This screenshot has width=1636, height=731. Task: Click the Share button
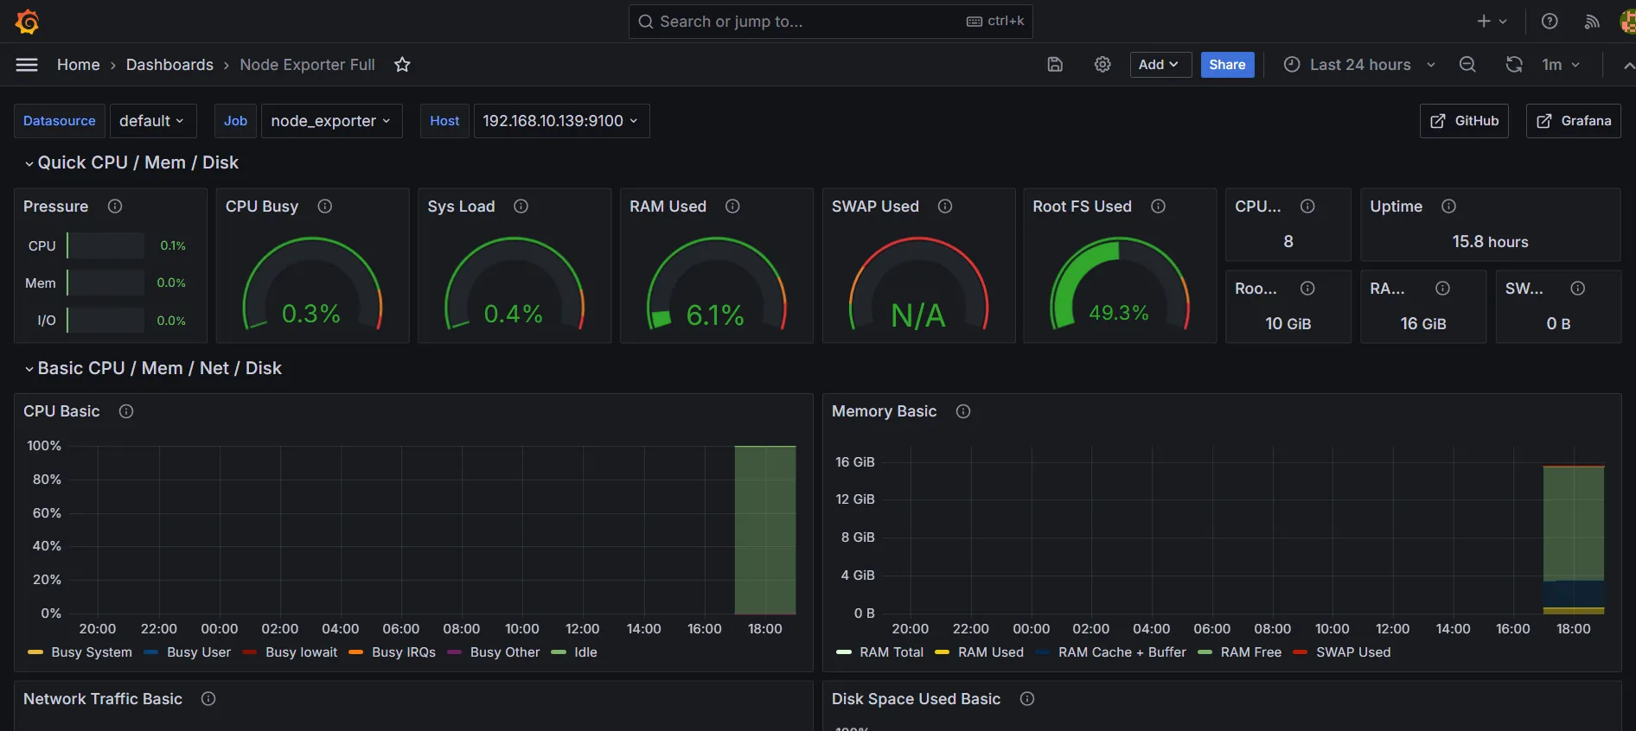click(1227, 65)
